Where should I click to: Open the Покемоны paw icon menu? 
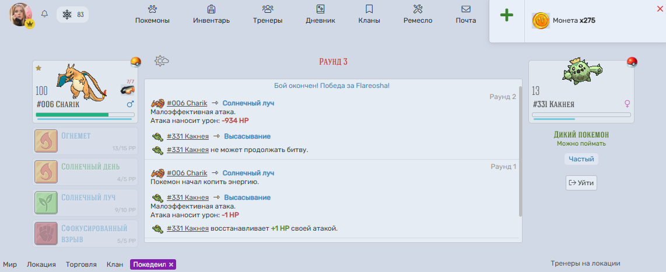point(152,9)
